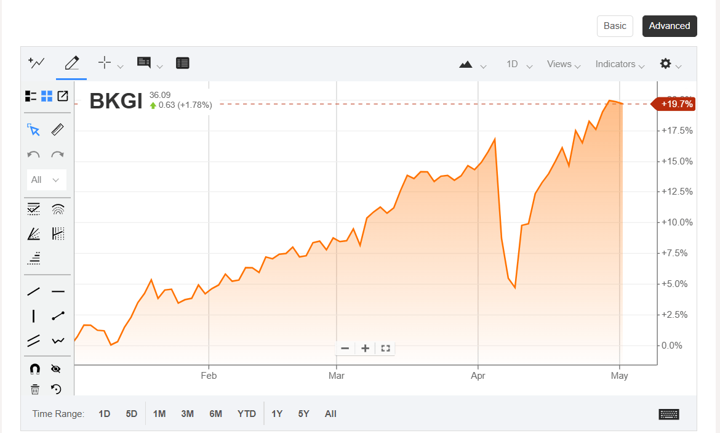Open the crosshair tool in top toolbar
Image resolution: width=720 pixels, height=433 pixels.
coord(104,62)
